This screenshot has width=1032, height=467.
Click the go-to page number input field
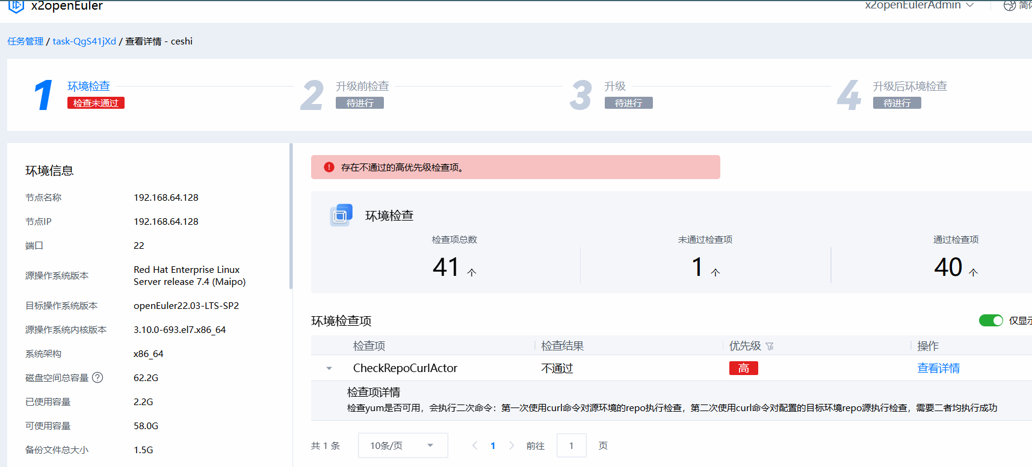click(x=571, y=445)
